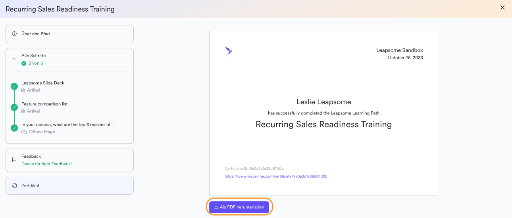
Task: Click the flag icon in Feedback section
Action: [x=14, y=160]
